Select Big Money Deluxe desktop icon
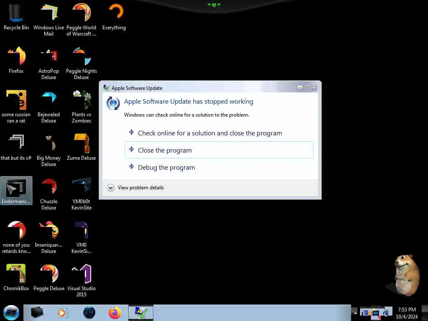 48,150
